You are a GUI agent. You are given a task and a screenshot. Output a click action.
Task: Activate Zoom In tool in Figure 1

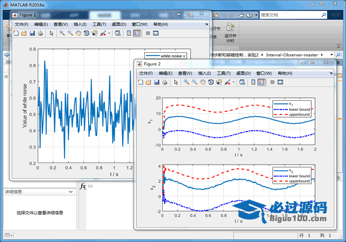click(62, 33)
